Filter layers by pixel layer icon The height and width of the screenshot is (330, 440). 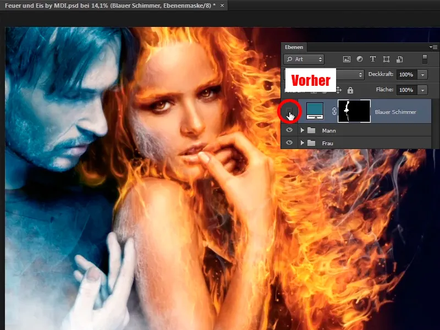coord(346,59)
